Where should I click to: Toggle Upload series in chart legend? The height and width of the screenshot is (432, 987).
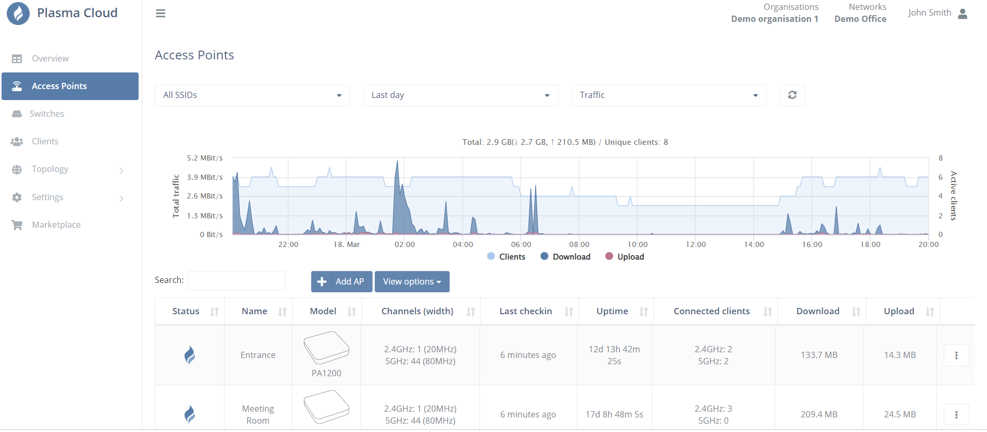(624, 257)
